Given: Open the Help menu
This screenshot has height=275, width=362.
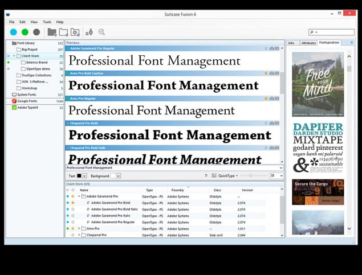Looking at the screenshot, I should (60, 22).
